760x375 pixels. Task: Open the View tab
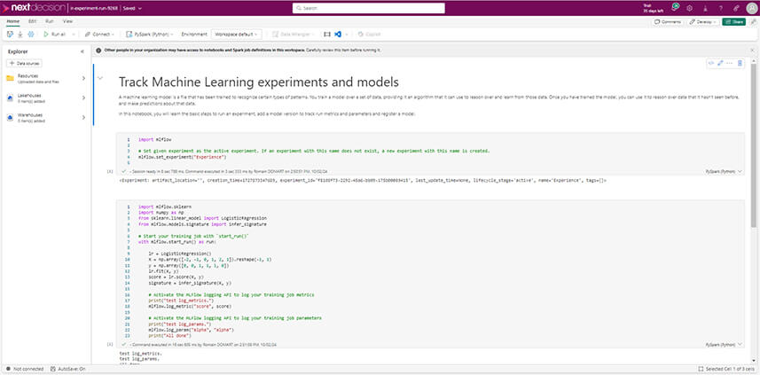(68, 20)
